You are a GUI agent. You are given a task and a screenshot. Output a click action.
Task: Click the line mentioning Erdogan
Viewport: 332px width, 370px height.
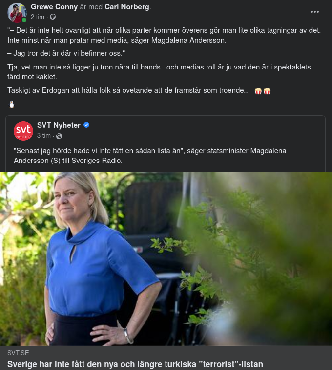coord(128,90)
